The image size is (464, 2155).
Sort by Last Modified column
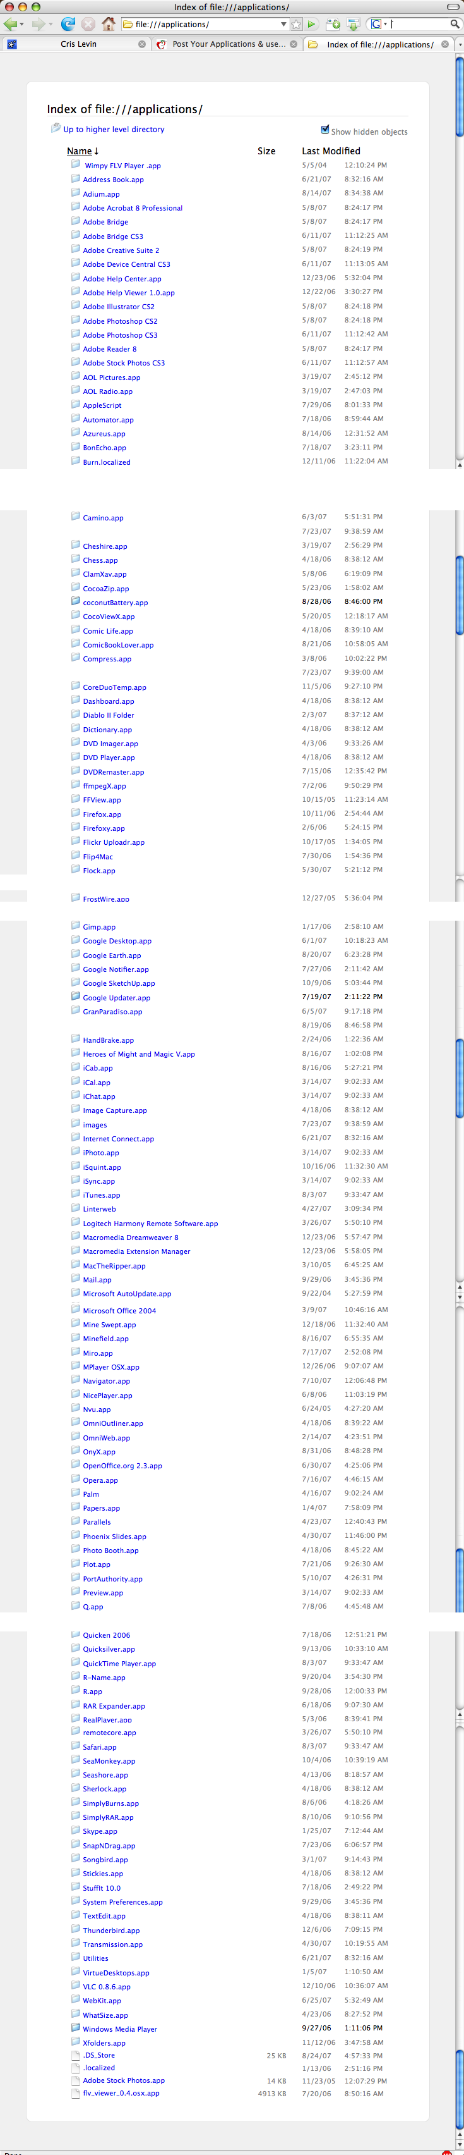point(331,151)
